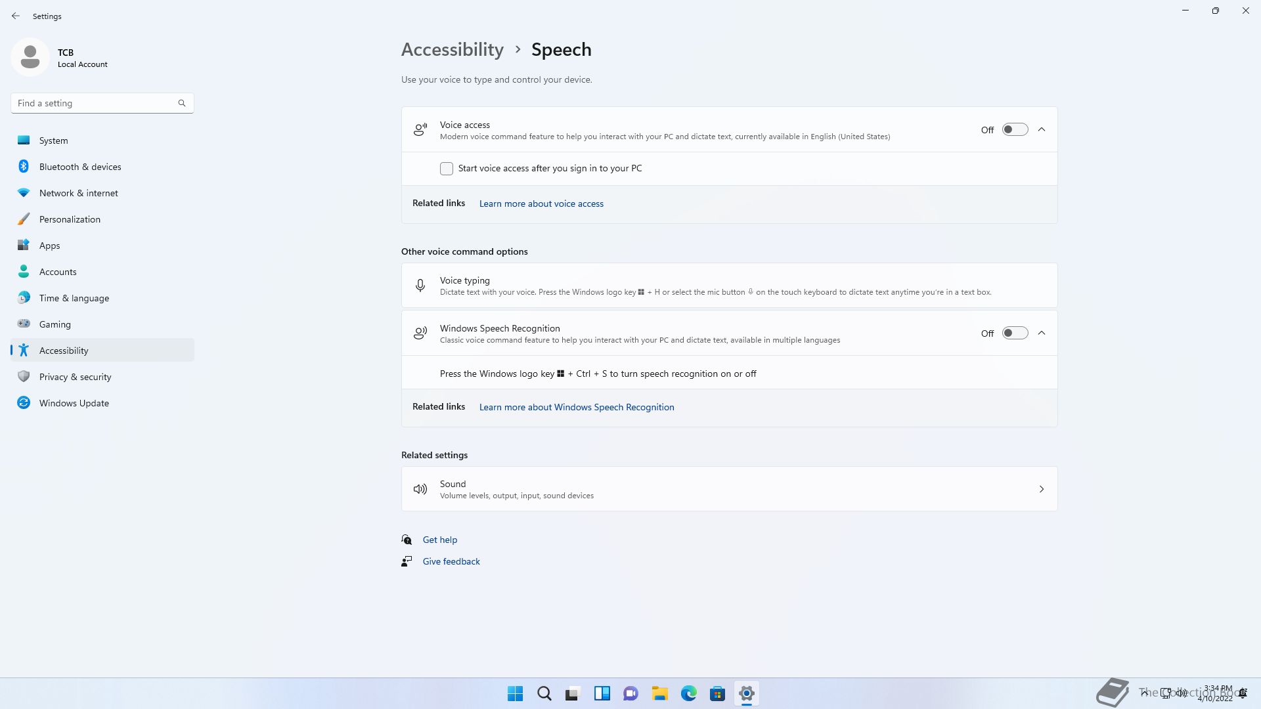Open Microsoft Store from taskbar
Screen dimensions: 1261x709
[718, 693]
